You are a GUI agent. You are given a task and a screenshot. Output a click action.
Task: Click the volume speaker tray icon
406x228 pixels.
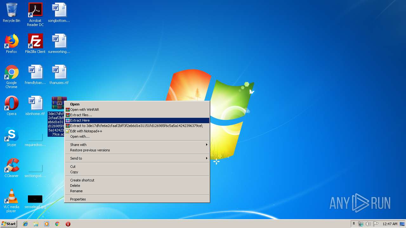[x=368, y=224]
